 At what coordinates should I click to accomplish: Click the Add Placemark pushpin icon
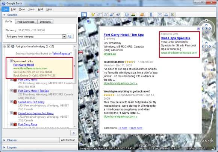click(93, 14)
